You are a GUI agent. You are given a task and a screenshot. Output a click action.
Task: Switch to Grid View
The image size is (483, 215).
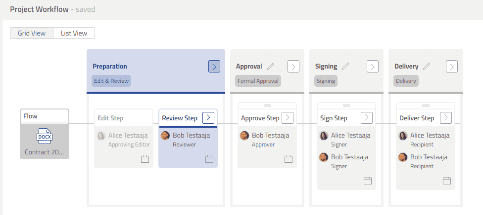(32, 33)
